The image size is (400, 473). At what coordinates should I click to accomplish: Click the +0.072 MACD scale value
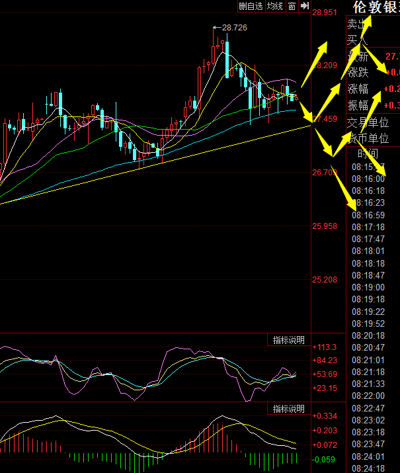pos(325,445)
